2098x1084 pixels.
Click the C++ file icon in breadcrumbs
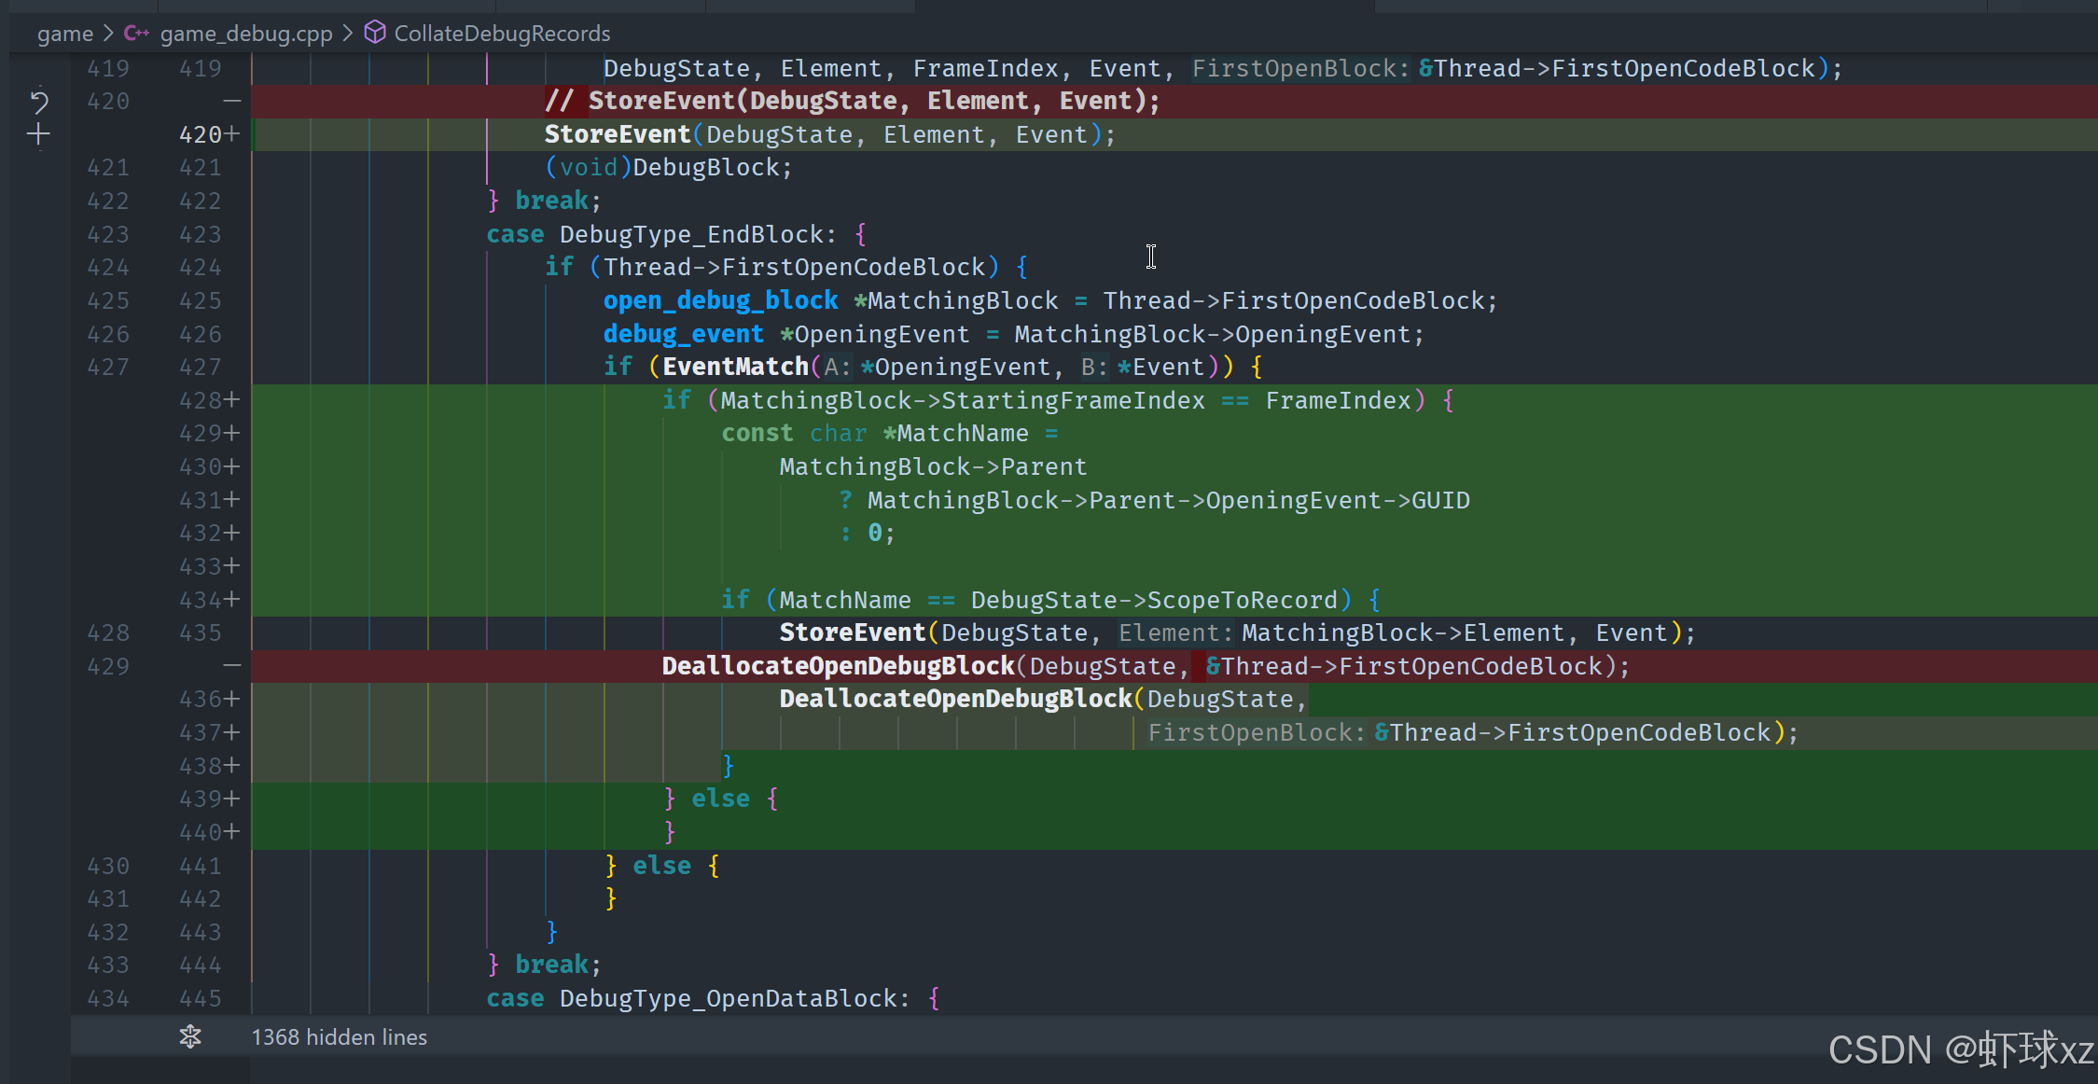136,34
